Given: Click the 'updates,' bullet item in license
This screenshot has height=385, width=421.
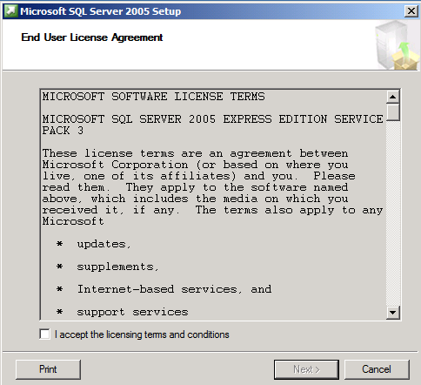Looking at the screenshot, I should [104, 244].
